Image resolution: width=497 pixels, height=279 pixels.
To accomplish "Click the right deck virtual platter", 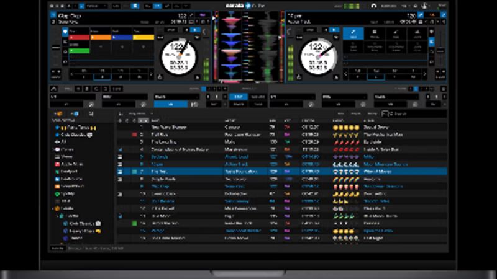I will [318, 57].
